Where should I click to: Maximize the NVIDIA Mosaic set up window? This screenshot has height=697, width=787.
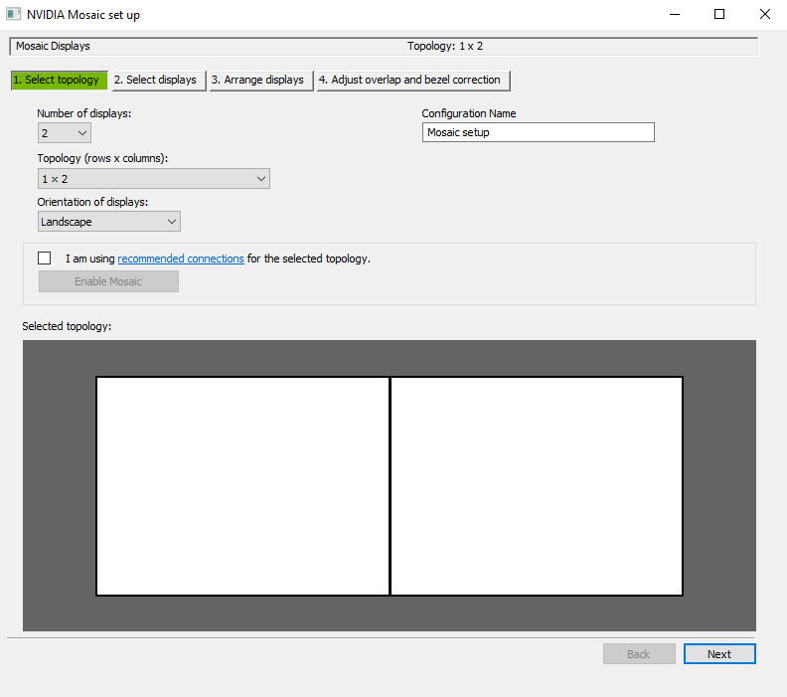[x=719, y=14]
